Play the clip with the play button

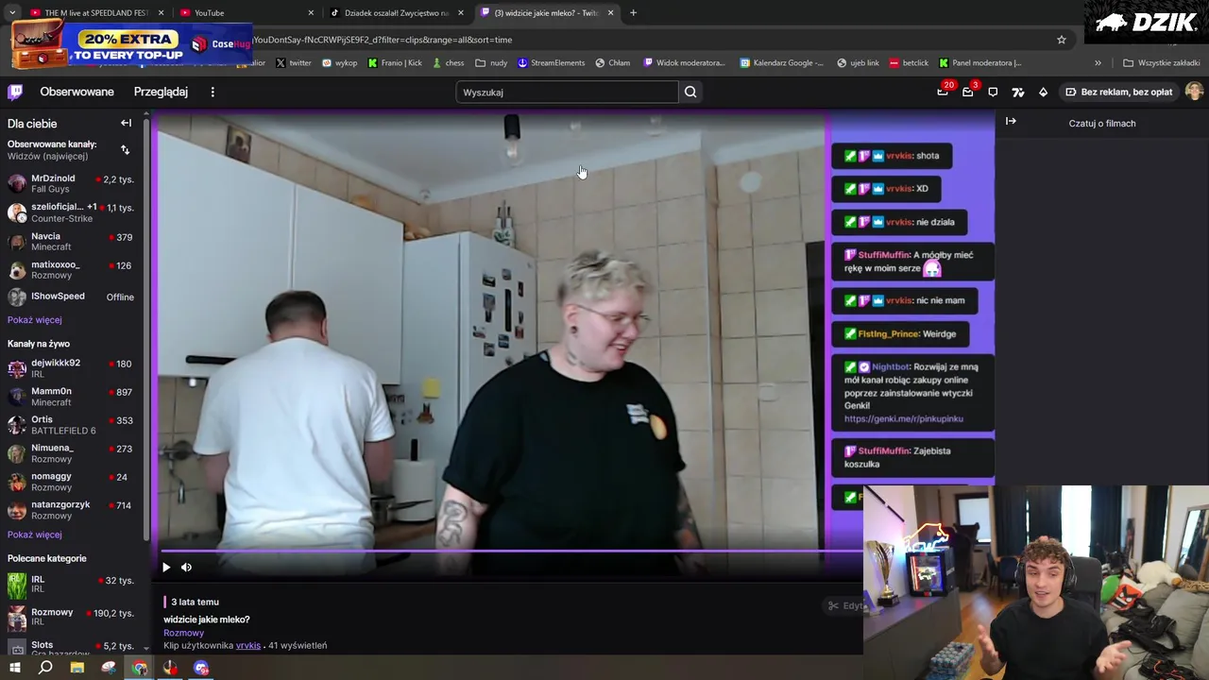(x=166, y=567)
